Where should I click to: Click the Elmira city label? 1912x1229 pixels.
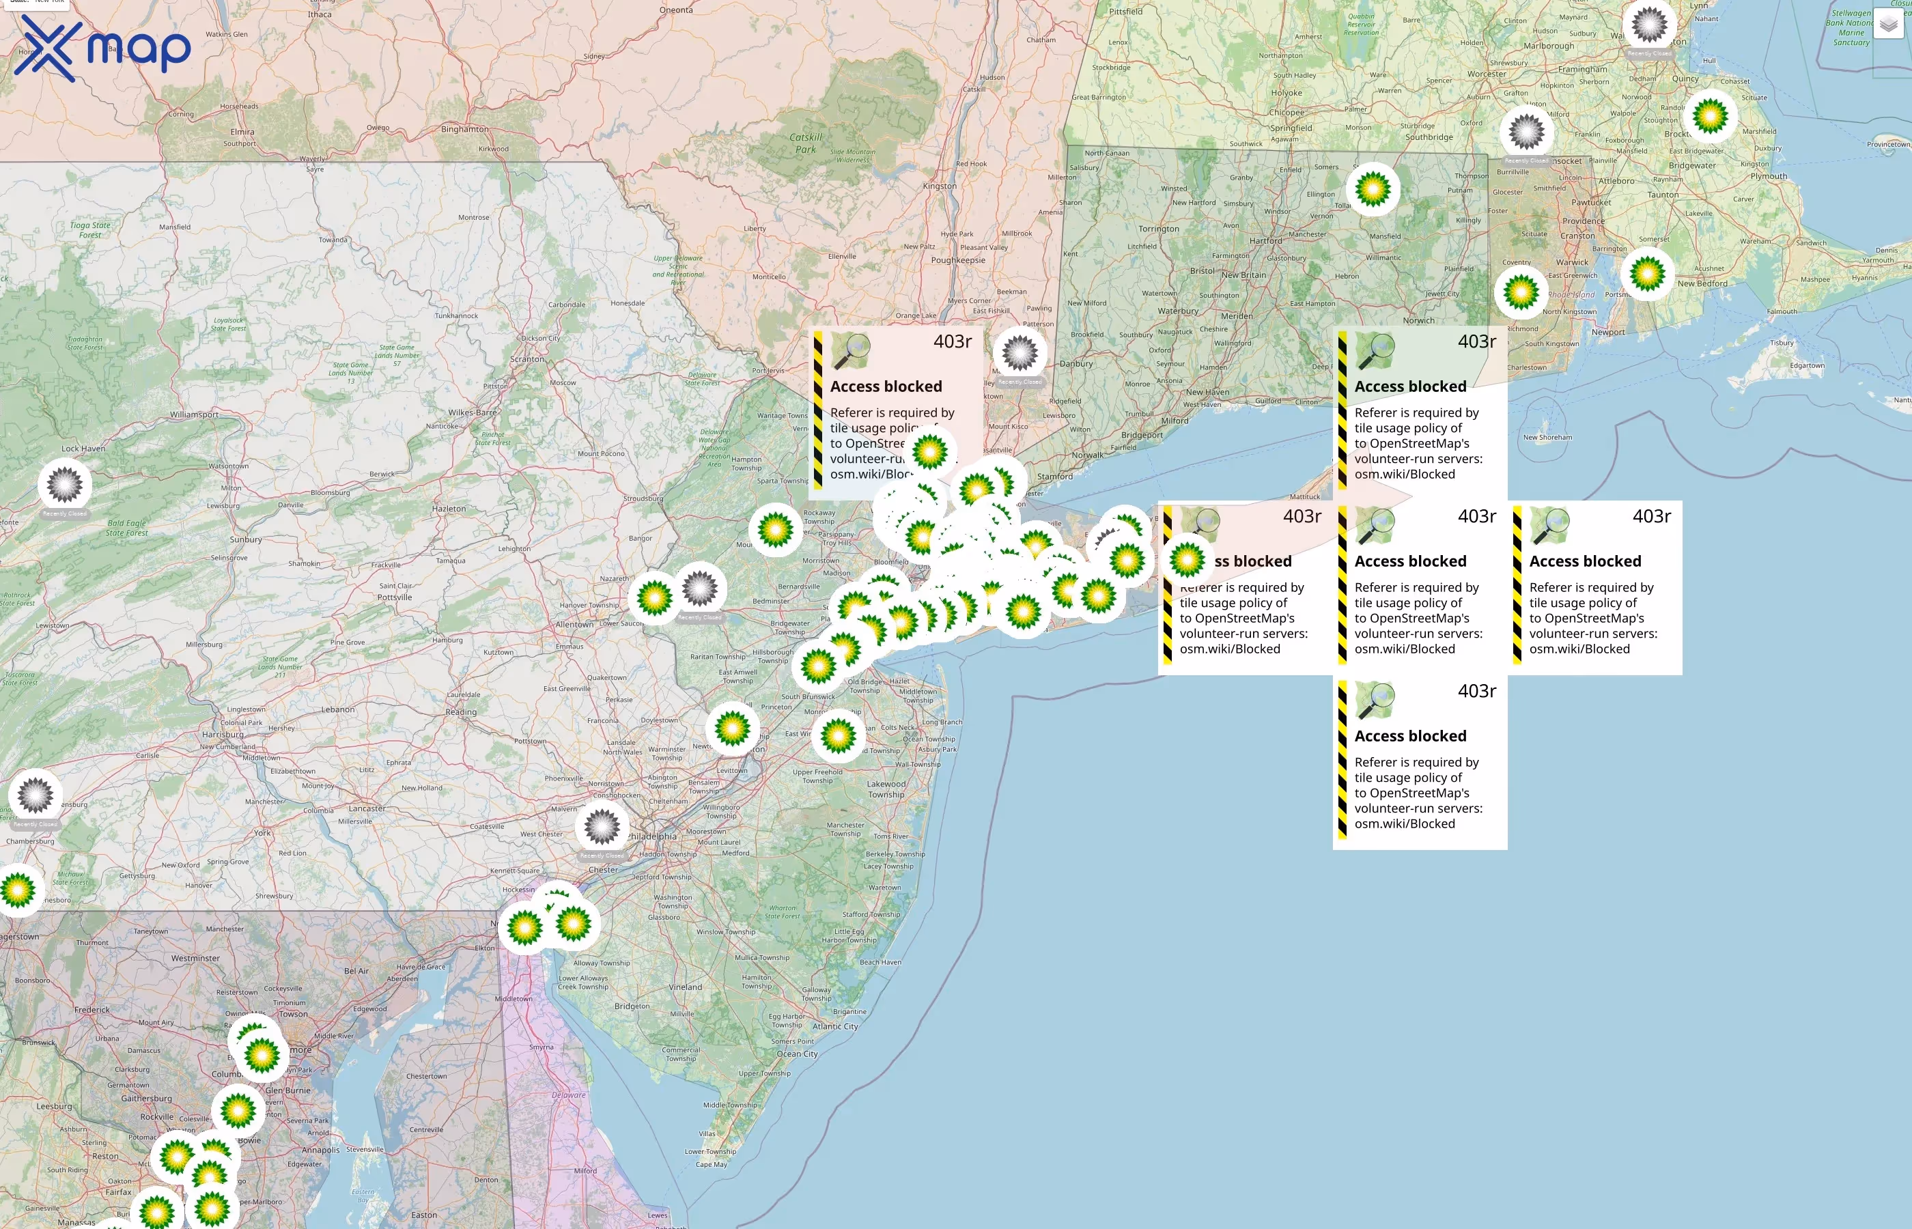pyautogui.click(x=242, y=132)
